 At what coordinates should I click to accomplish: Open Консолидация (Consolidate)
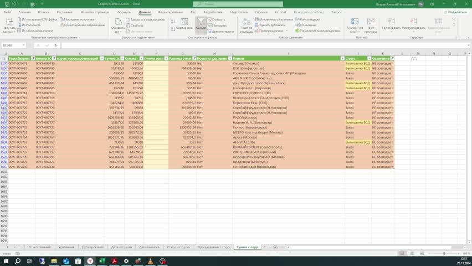pyautogui.click(x=307, y=19)
